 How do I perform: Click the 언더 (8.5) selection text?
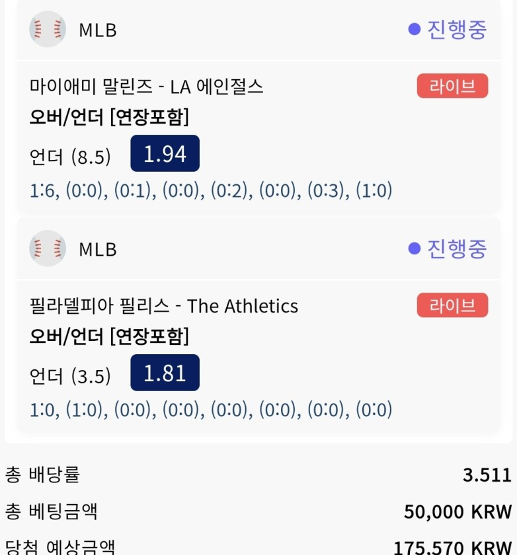pos(70,156)
